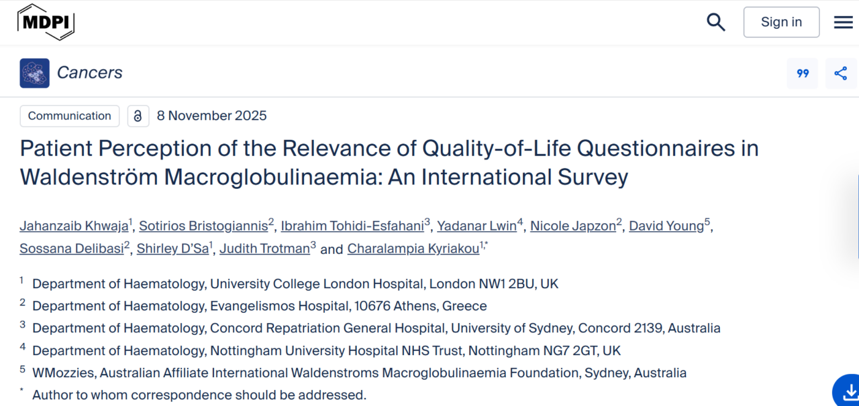Image resolution: width=859 pixels, height=406 pixels.
Task: Open Jahanzaib Khwaja's author profile
Action: point(74,226)
